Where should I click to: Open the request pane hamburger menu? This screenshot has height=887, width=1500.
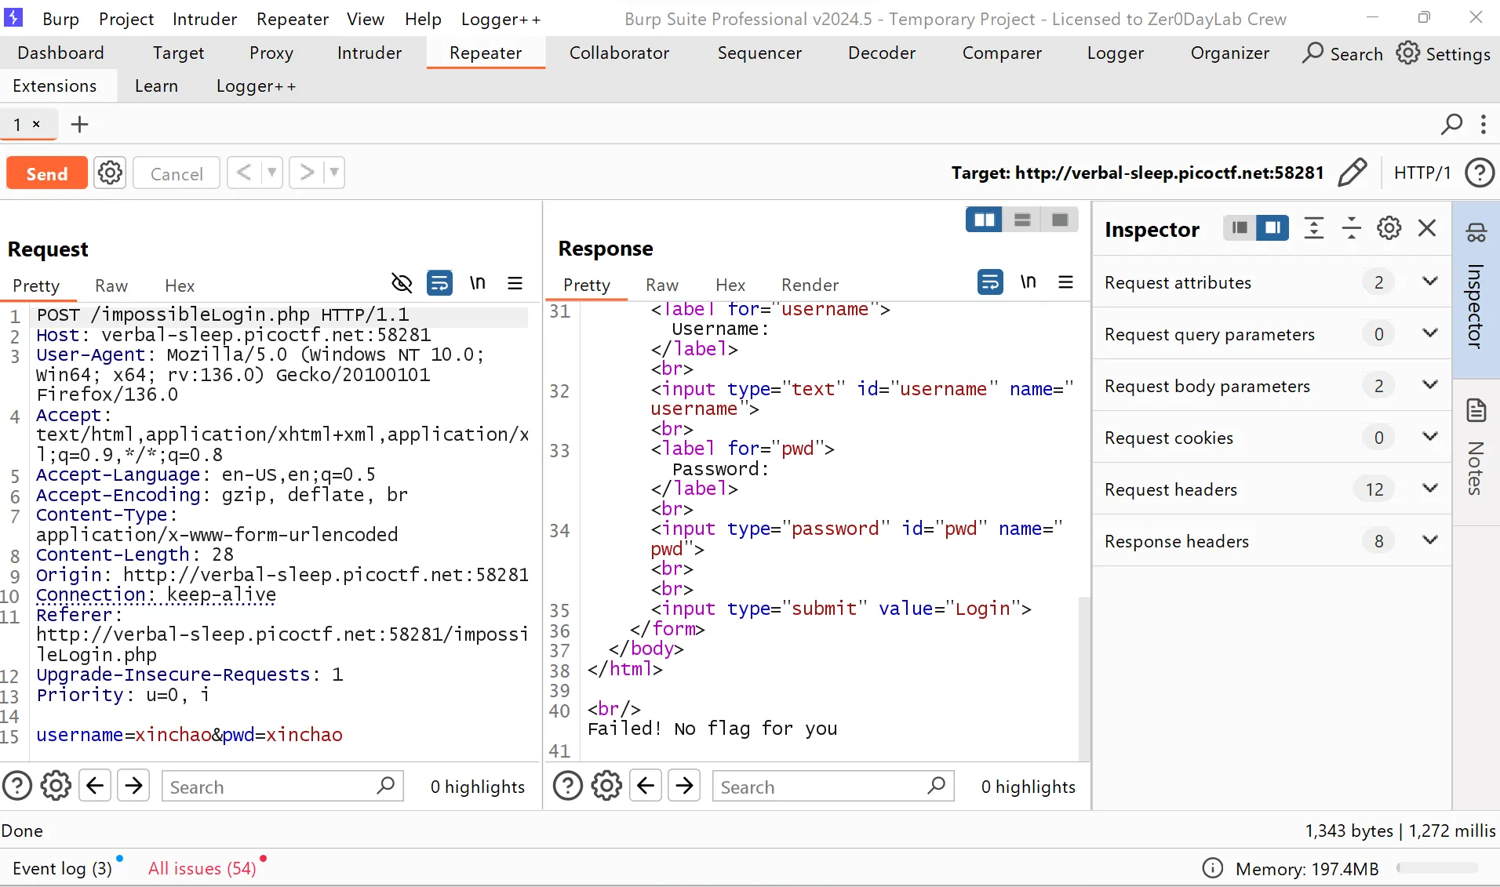(515, 283)
